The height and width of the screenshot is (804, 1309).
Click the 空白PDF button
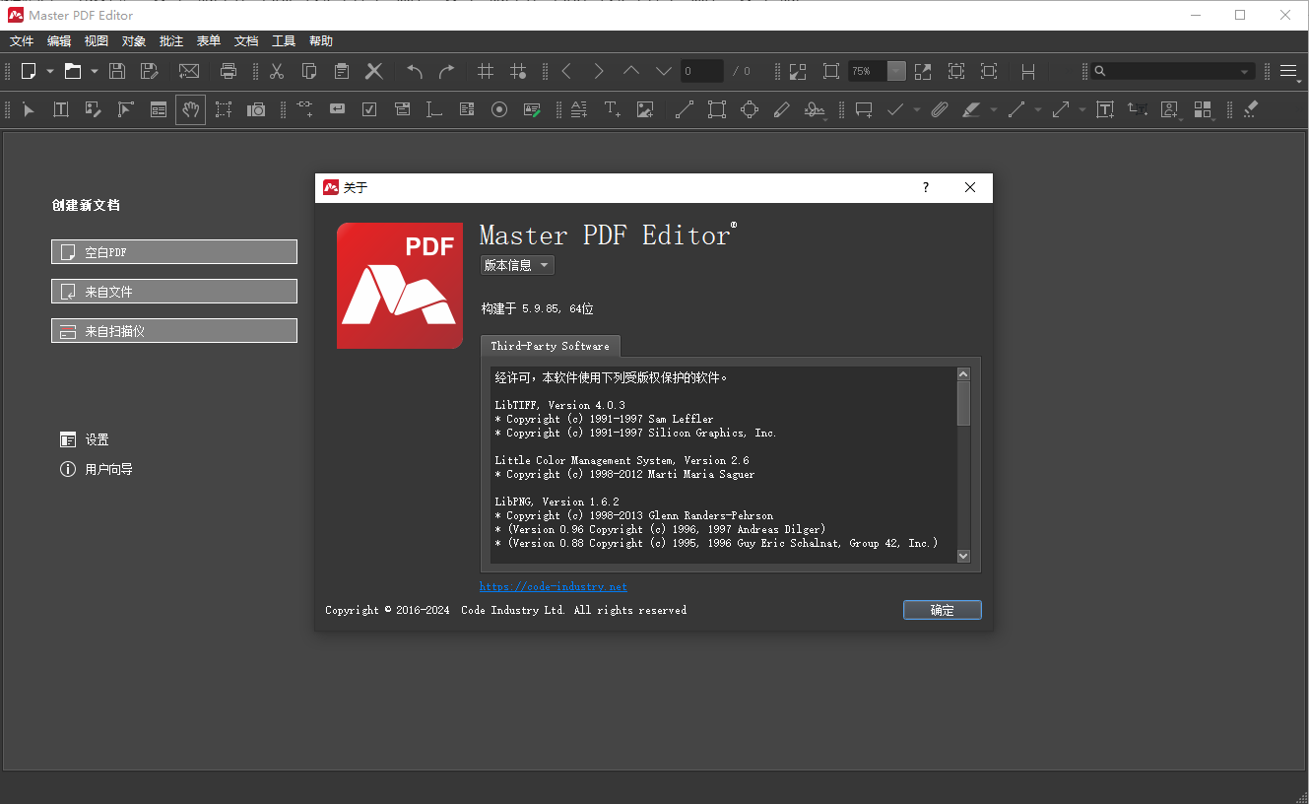[x=174, y=252]
